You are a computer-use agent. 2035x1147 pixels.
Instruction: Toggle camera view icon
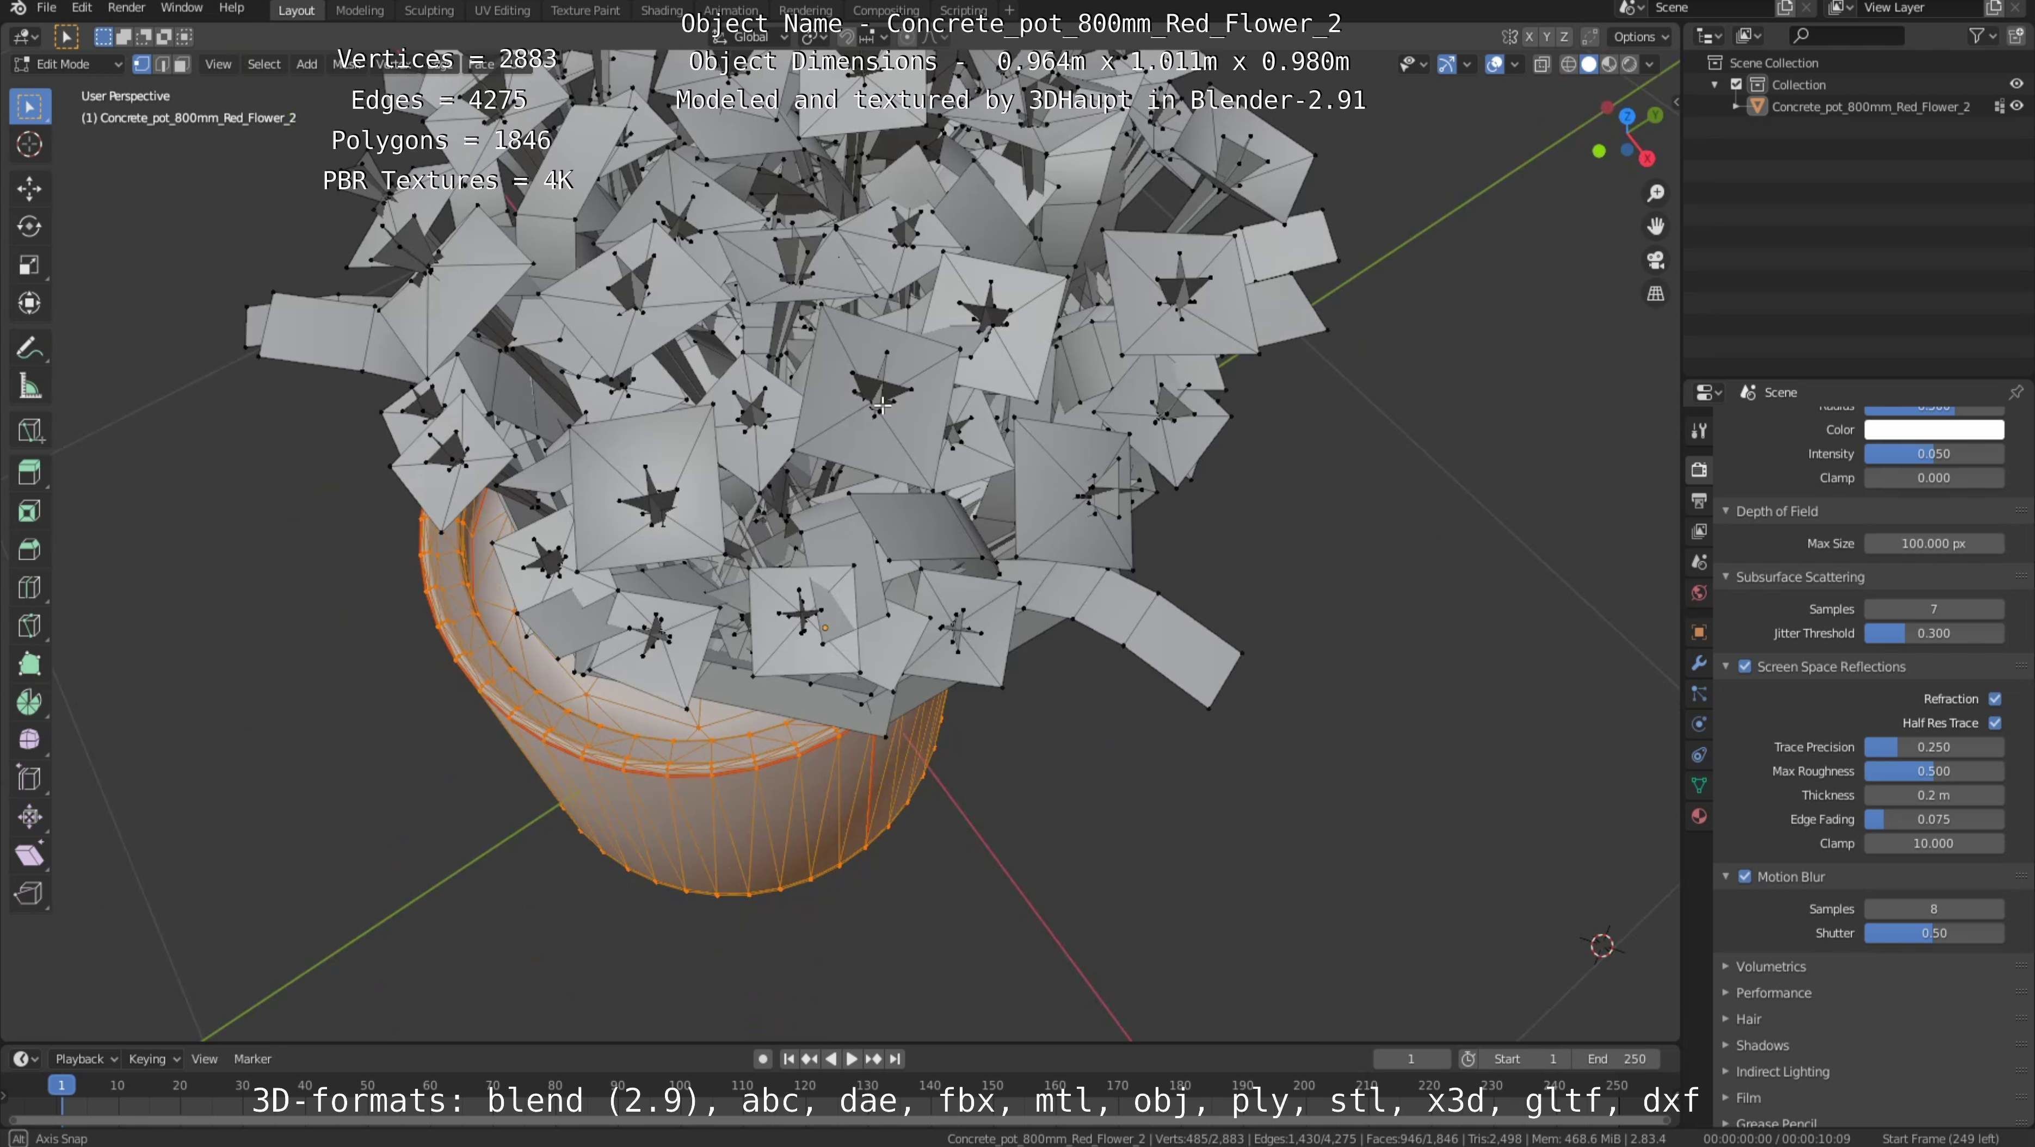[1656, 261]
